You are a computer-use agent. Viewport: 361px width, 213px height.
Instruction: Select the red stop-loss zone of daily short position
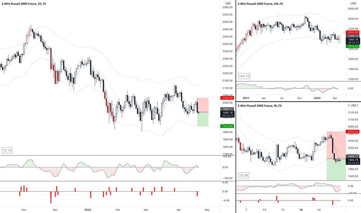[x=203, y=105]
